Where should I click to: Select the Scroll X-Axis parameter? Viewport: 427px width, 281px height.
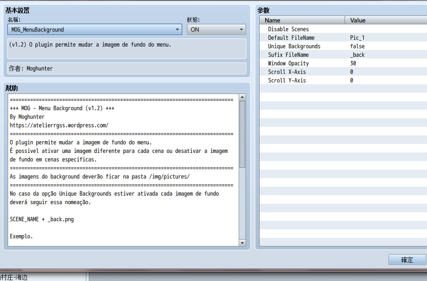click(343, 72)
